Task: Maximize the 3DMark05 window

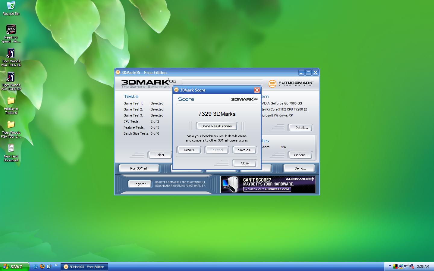Action: point(308,73)
